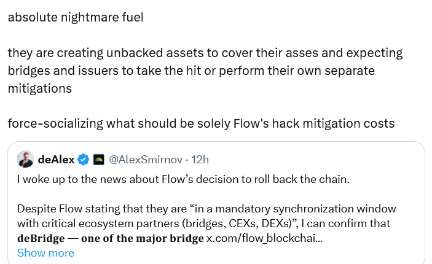Click the standalone word "mitigations"
This screenshot has height=264, width=432.
39,88
